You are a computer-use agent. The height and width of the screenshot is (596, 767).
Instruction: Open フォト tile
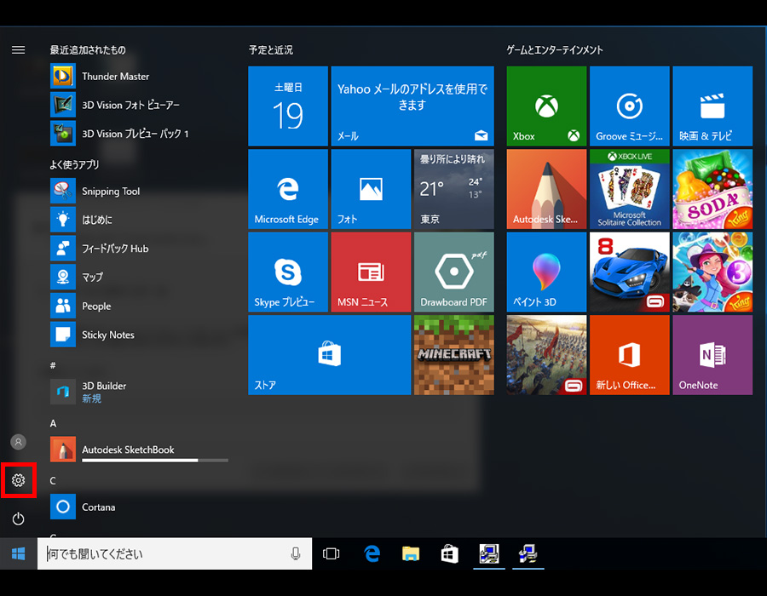[x=372, y=189]
